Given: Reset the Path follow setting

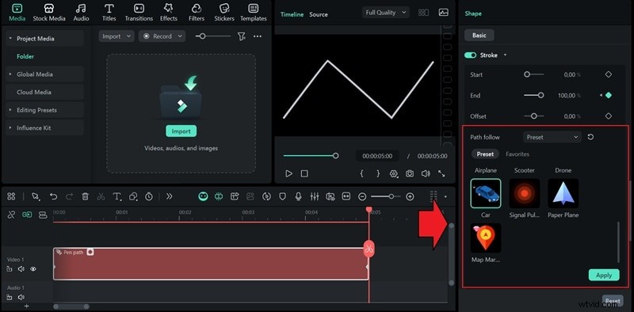Looking at the screenshot, I should coord(590,137).
